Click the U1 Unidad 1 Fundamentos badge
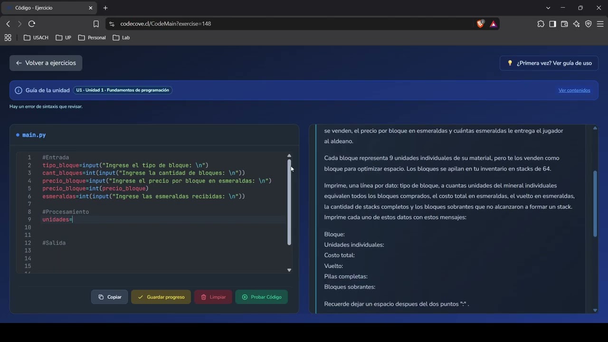 pos(123,90)
